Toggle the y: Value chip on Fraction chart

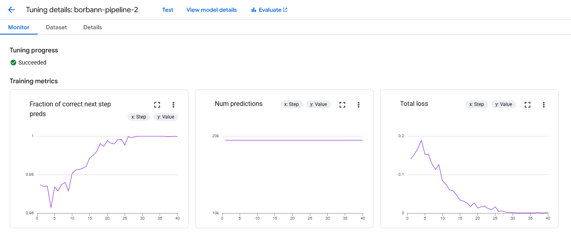coord(165,117)
